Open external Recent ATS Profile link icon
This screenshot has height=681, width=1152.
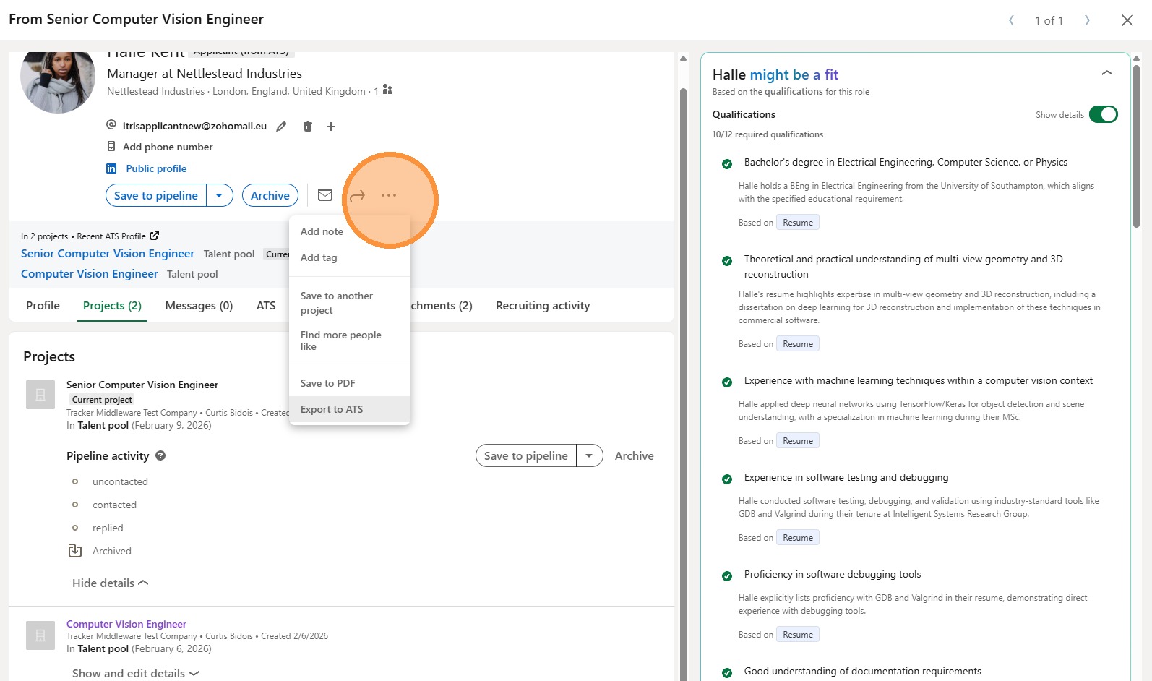[154, 236]
